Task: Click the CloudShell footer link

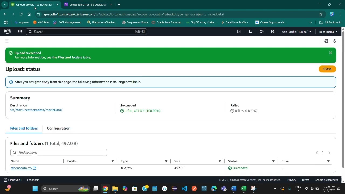Action: point(12,180)
